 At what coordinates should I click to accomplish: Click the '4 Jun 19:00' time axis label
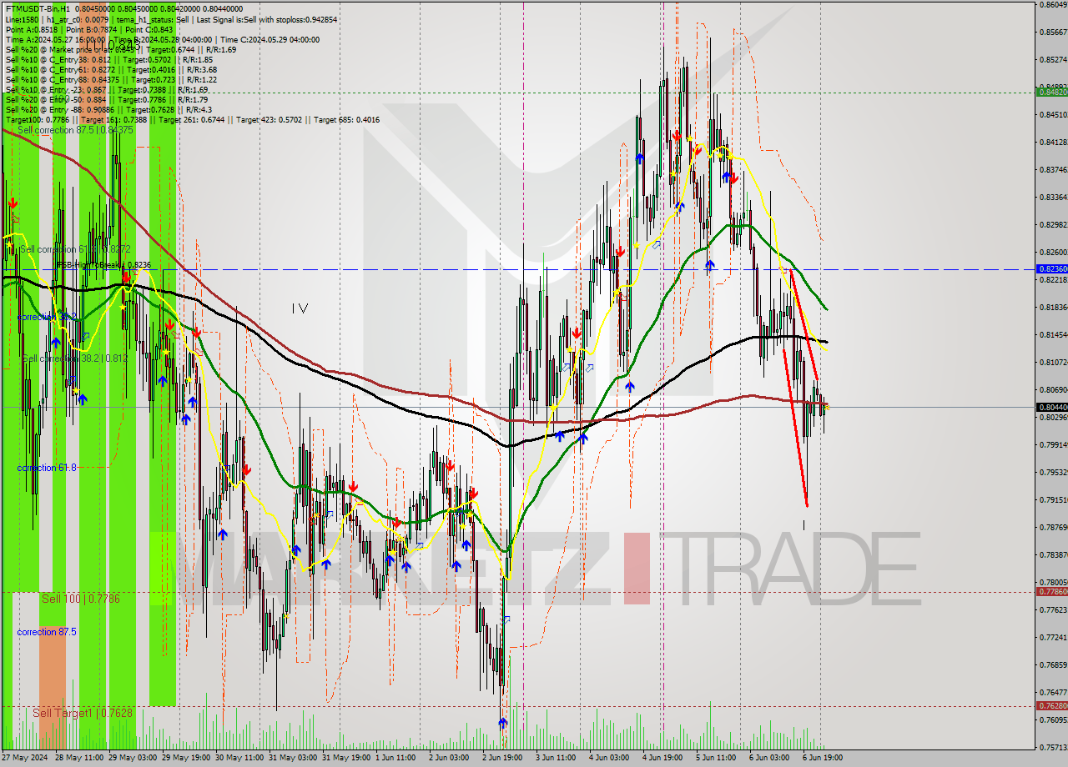pos(662,758)
